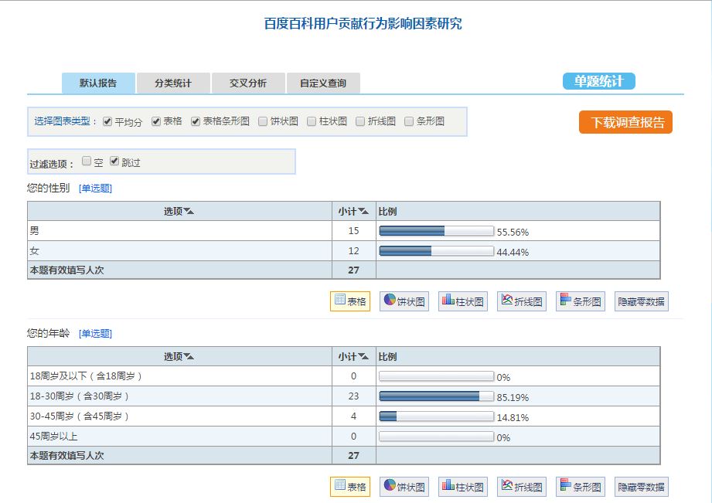712x503 pixels.
Task: Switch to the 分类统计 tab
Action: (172, 83)
